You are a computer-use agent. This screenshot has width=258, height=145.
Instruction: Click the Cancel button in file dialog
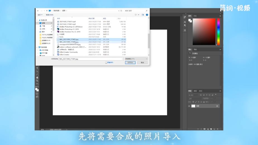coord(142,63)
